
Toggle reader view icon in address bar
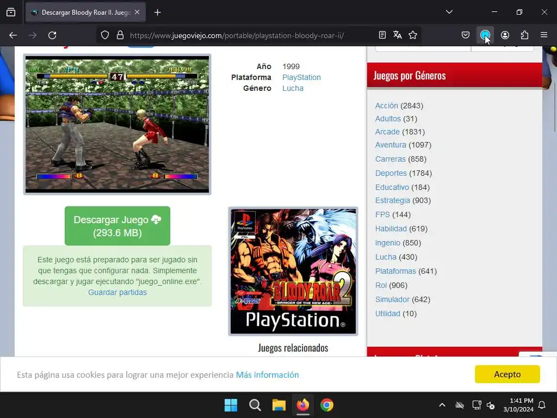click(x=382, y=35)
